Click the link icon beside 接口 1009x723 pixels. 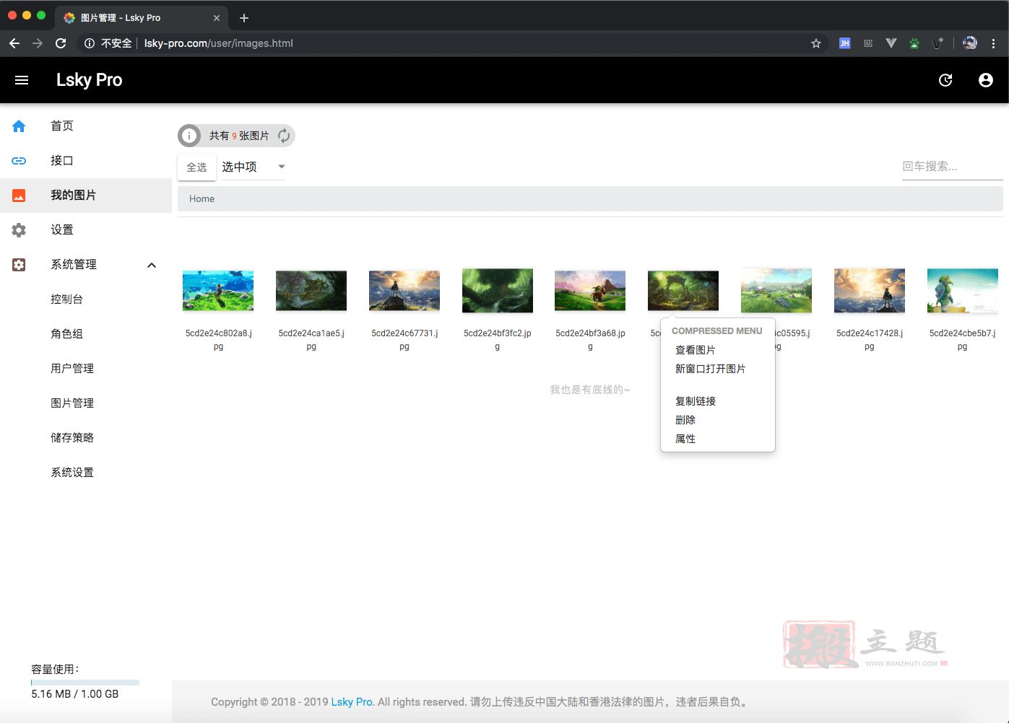click(19, 161)
